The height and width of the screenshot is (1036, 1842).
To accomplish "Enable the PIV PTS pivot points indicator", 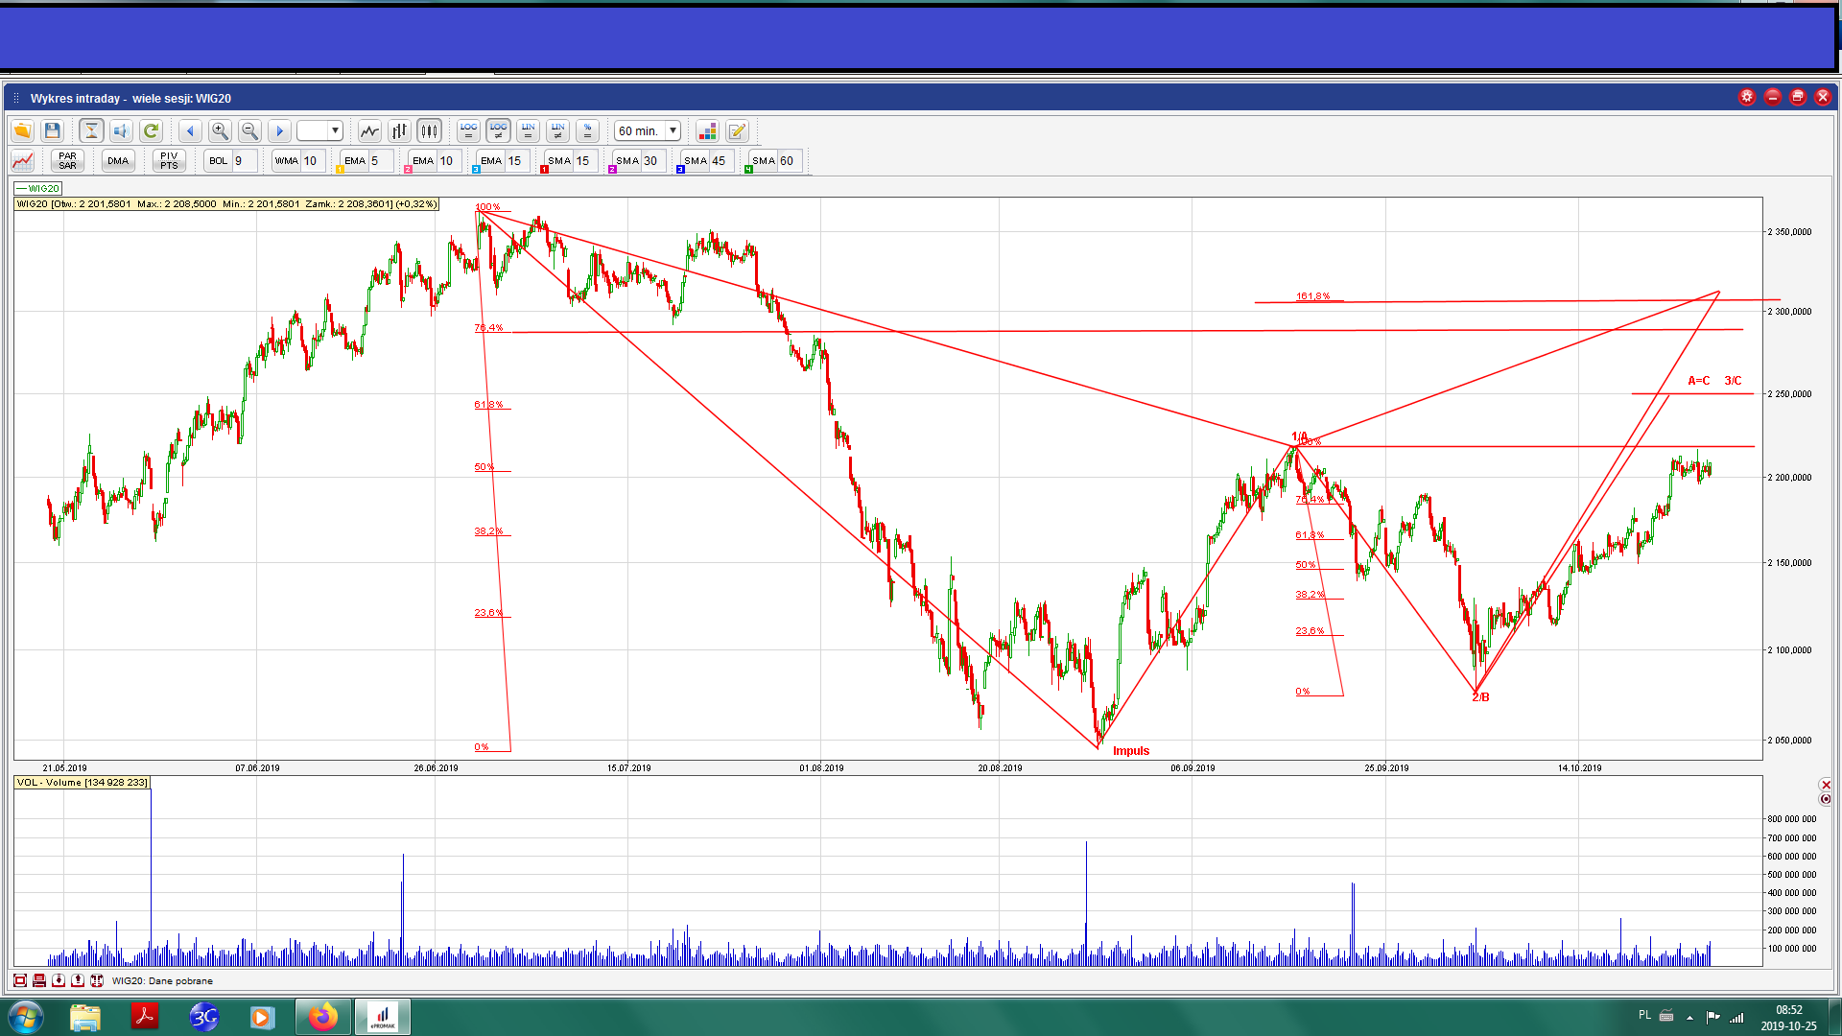I will pos(169,161).
